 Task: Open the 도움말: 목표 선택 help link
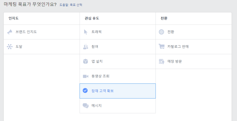71,5
